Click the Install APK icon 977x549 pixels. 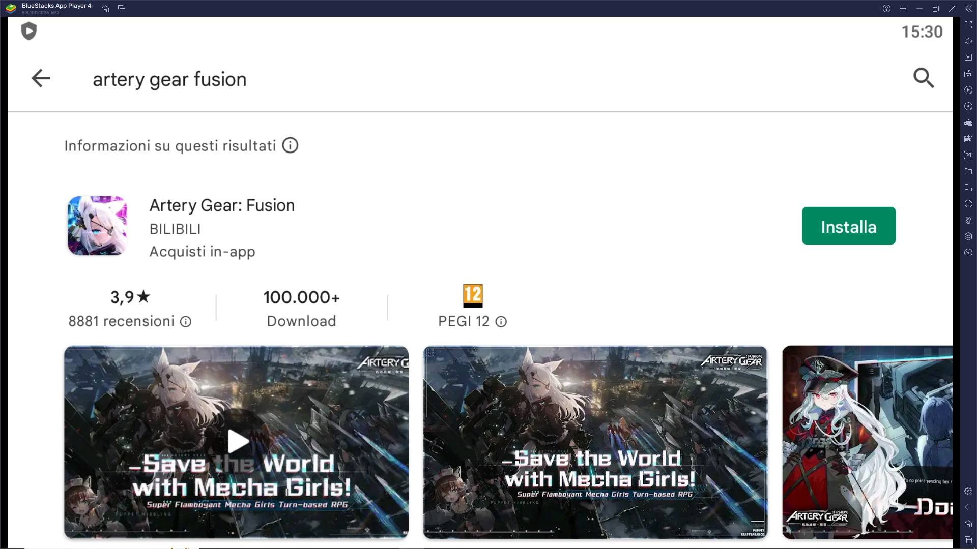coord(968,139)
